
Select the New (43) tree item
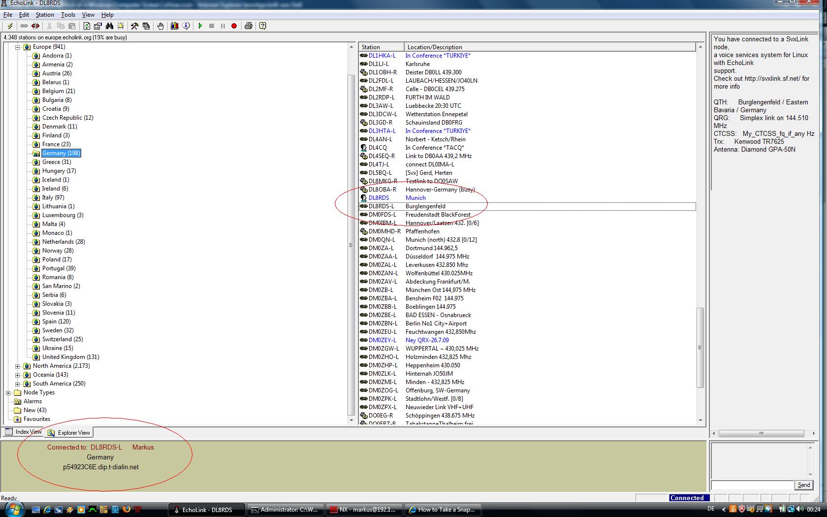34,410
